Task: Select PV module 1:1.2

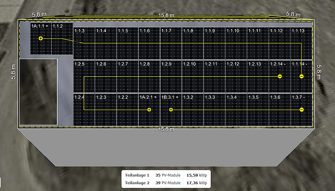Action: pos(62,38)
